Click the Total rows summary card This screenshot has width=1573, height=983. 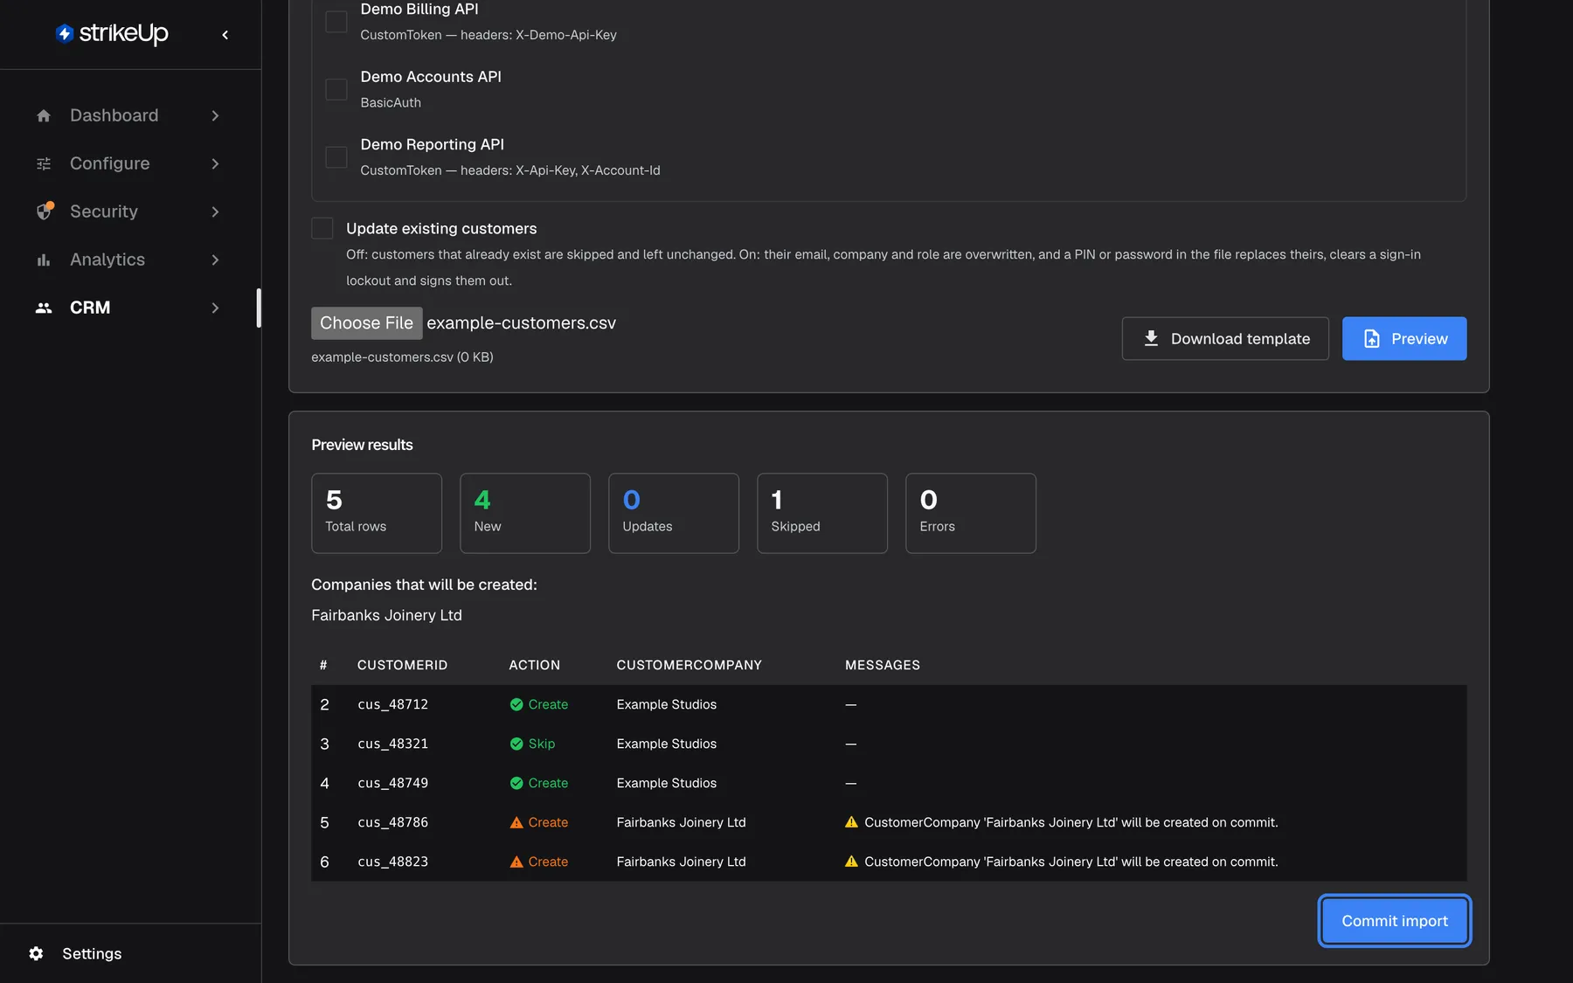[377, 513]
